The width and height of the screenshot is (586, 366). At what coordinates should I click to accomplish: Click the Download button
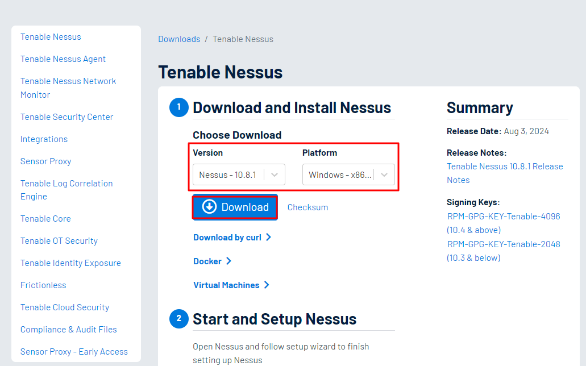(x=235, y=207)
